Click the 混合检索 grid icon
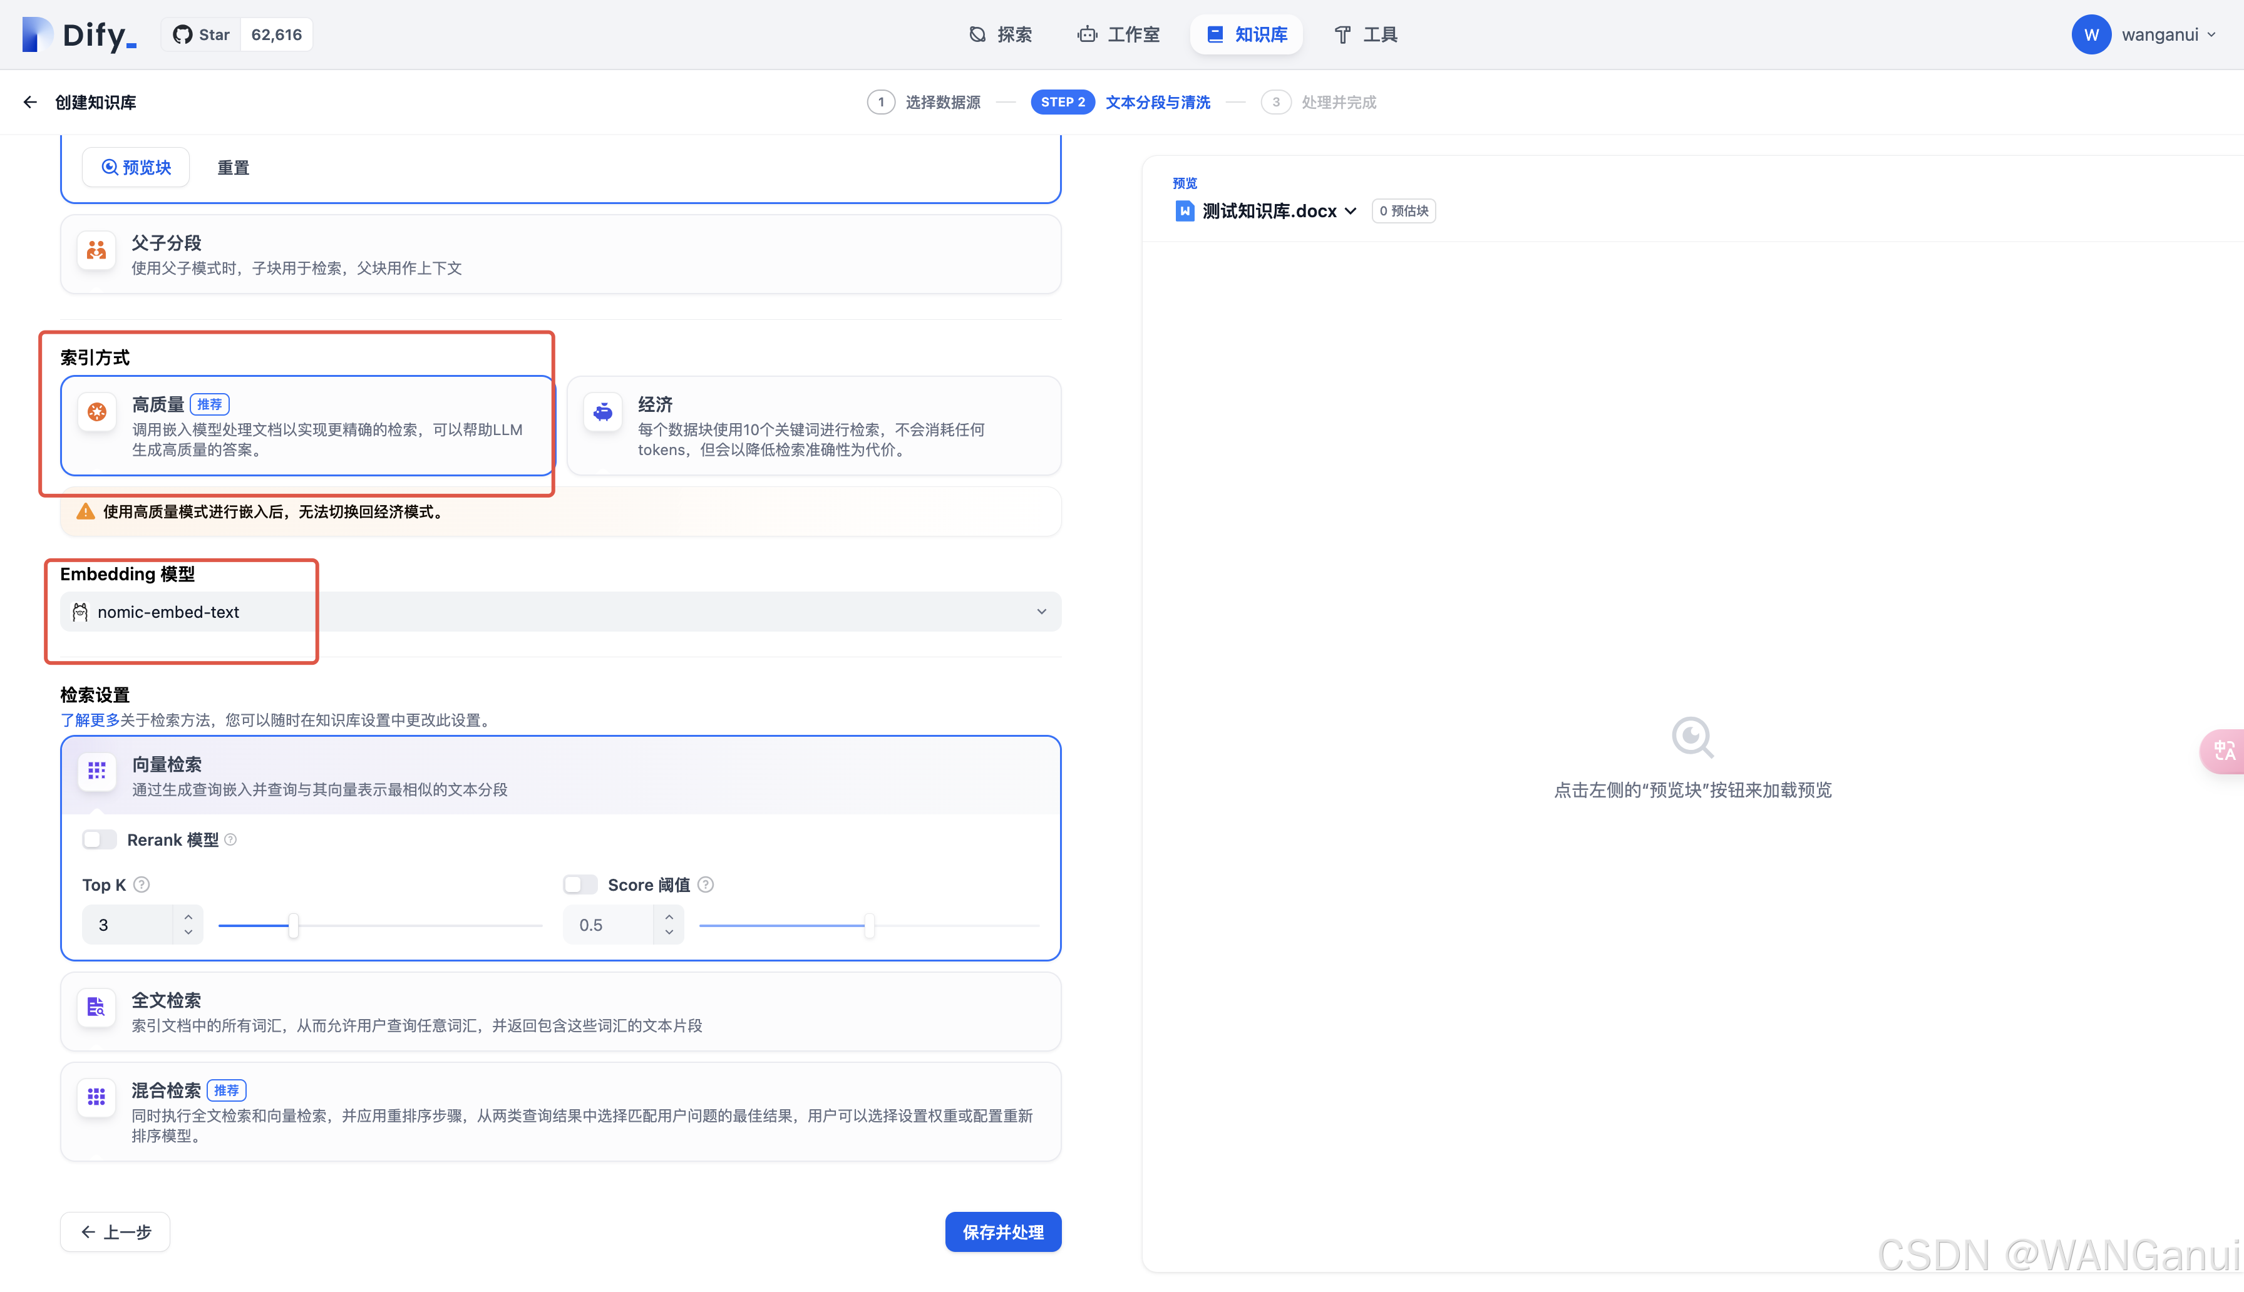Screen dimensions: 2244x1292 click(96, 1097)
